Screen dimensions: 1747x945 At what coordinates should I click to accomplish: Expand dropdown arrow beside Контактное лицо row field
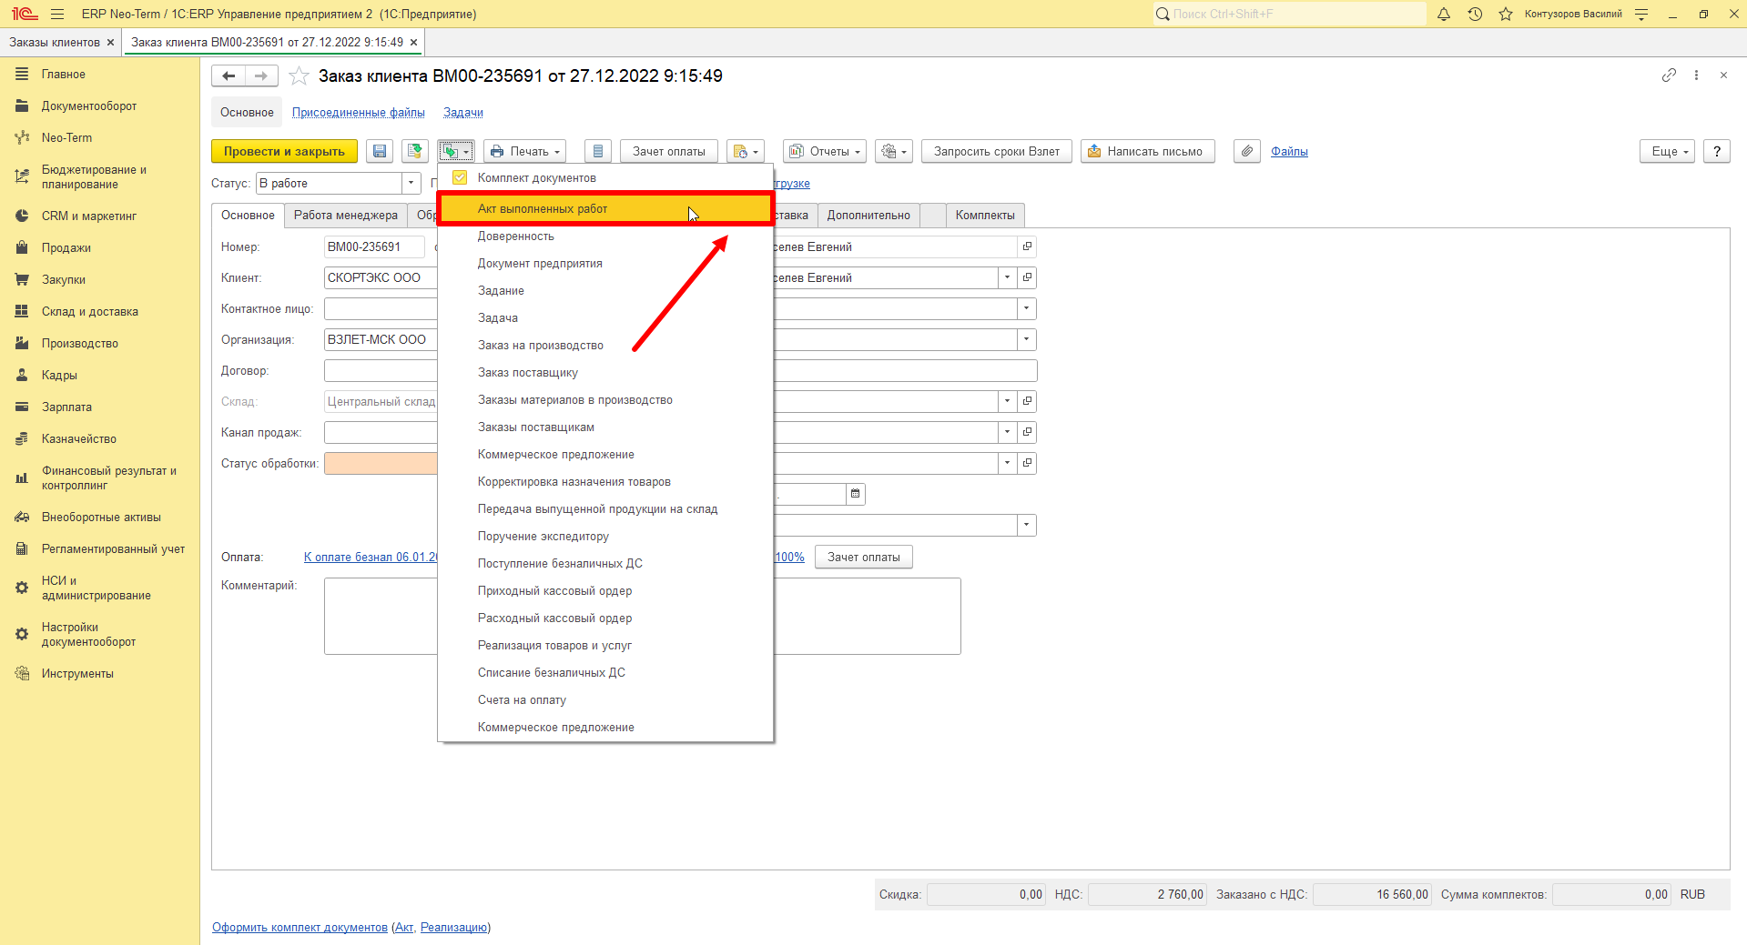coord(1027,309)
